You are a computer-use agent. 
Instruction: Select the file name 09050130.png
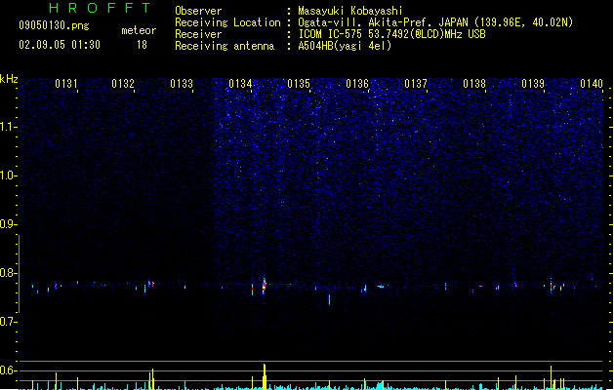(54, 25)
